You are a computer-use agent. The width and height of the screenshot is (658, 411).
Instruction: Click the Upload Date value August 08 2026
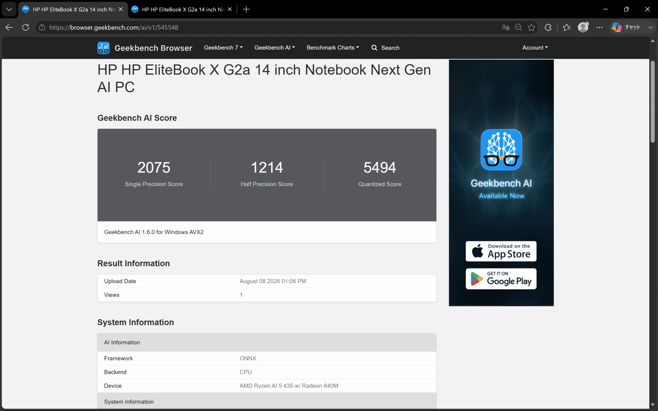click(273, 281)
